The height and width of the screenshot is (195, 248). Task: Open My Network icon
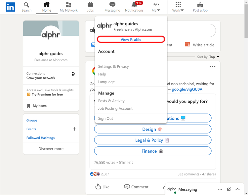tap(68, 5)
